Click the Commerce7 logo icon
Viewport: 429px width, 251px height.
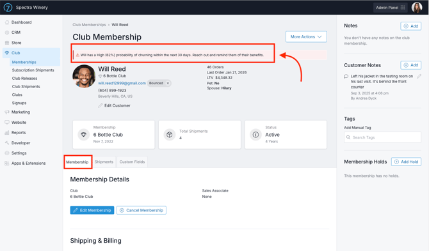pyautogui.click(x=8, y=8)
